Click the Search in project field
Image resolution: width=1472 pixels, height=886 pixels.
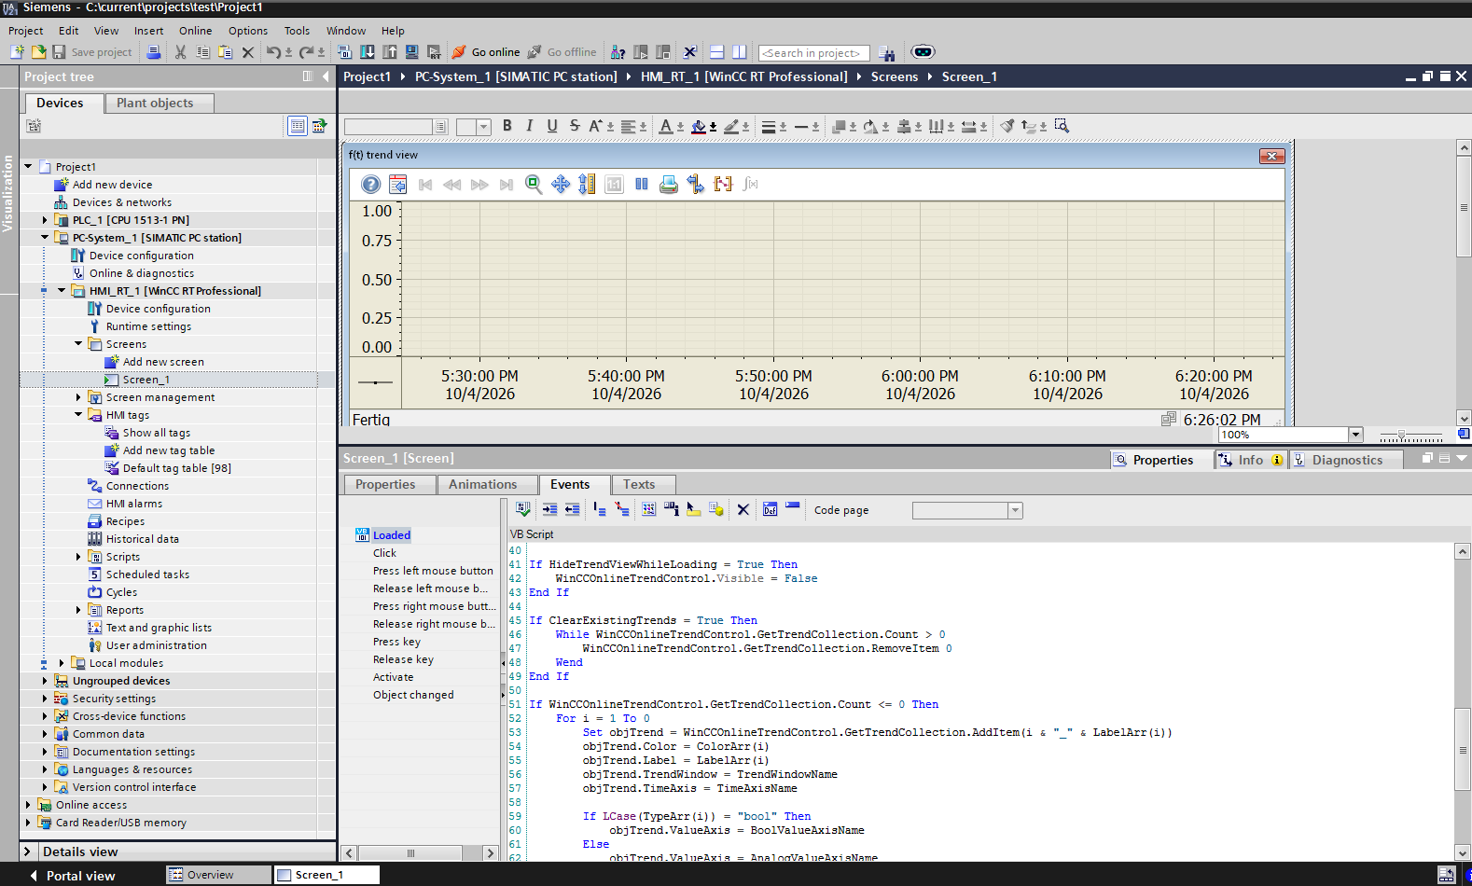click(813, 53)
